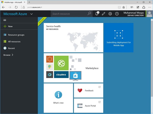Click the Recent clock icon
The image size is (153, 114).
5,48
